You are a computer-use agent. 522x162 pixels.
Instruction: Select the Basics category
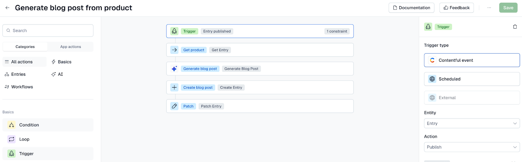[61, 62]
